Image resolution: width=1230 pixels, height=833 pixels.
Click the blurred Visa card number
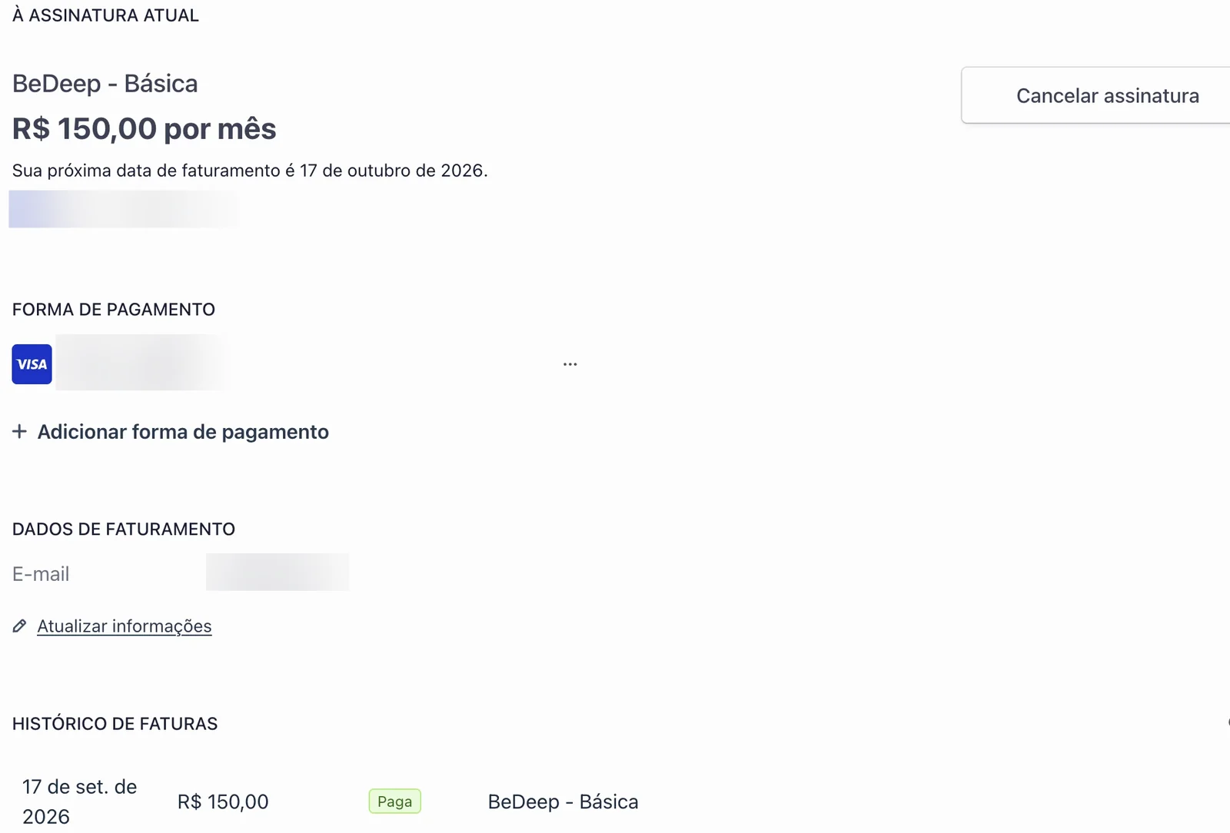(143, 363)
